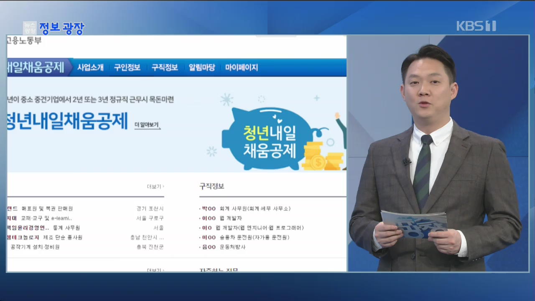The width and height of the screenshot is (535, 301).
Task: Open the 매표원 및 복권 판매원 listing
Action: (47, 208)
